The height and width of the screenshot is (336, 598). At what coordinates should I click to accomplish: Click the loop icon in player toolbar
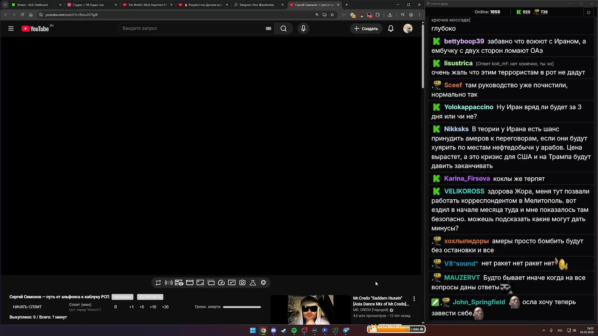coord(158,283)
